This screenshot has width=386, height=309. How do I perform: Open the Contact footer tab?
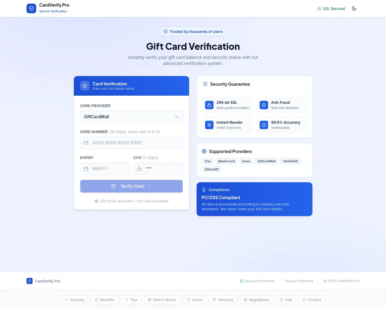point(312,300)
